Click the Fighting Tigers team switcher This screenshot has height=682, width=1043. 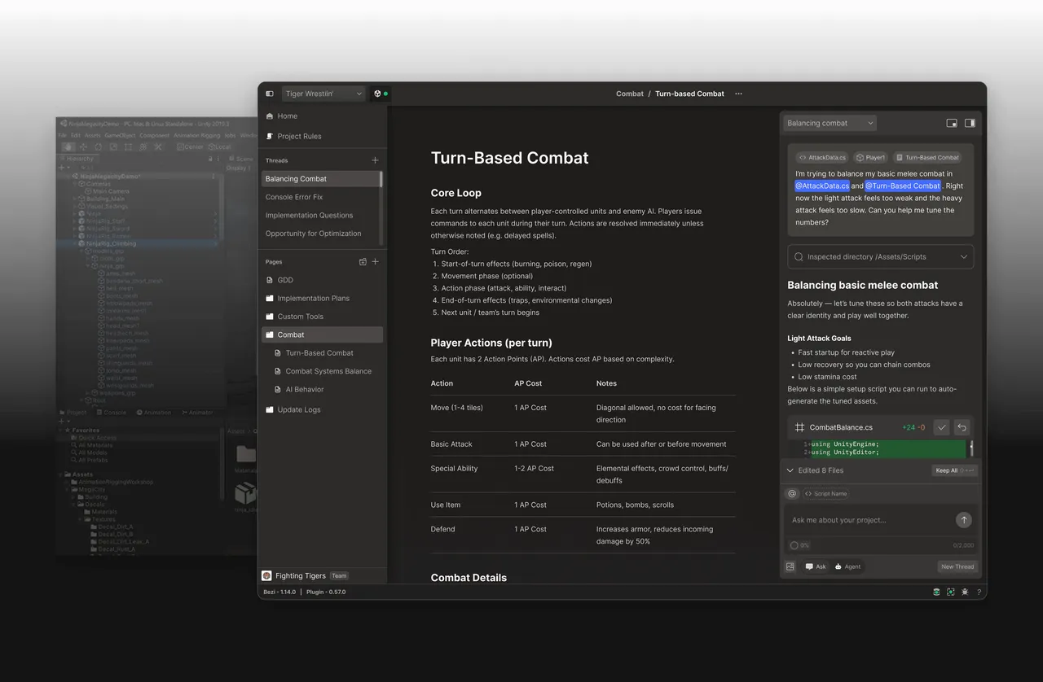[x=305, y=575]
